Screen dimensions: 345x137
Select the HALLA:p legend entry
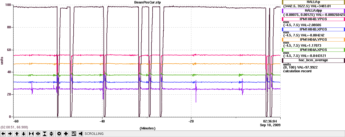tap(313, 2)
